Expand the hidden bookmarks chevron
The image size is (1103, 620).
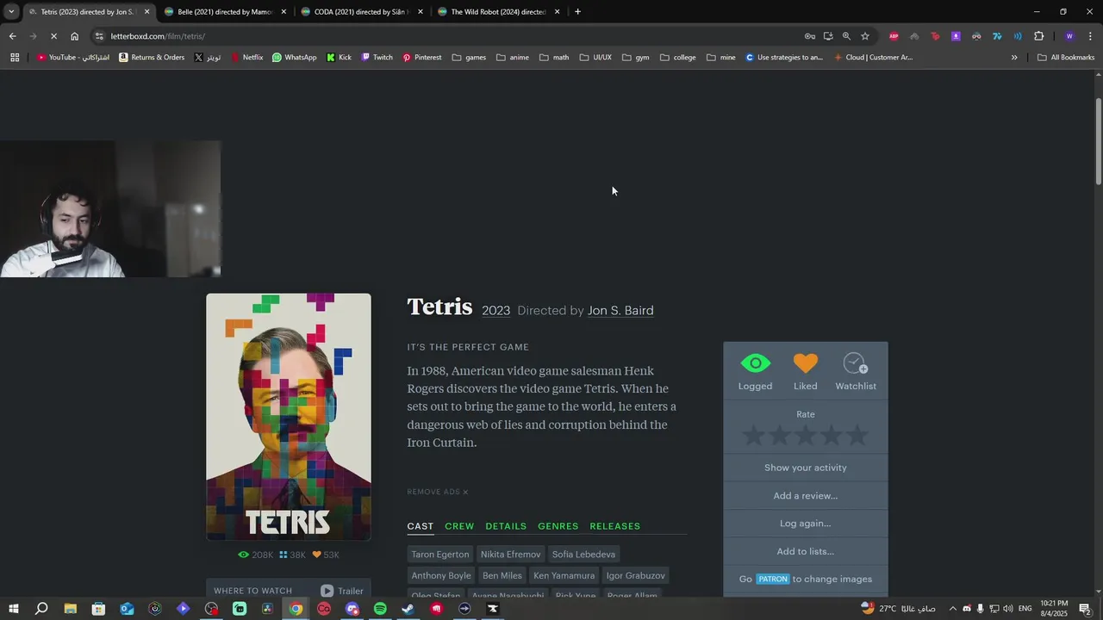click(1014, 58)
